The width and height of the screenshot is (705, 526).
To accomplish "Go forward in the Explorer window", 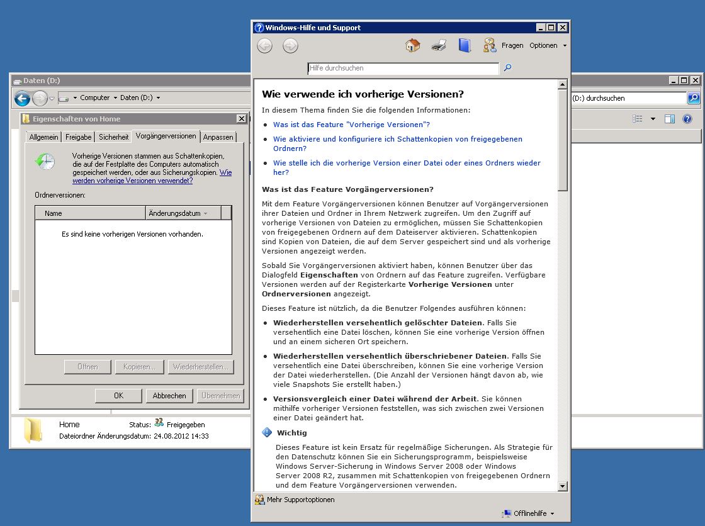I will (x=40, y=98).
